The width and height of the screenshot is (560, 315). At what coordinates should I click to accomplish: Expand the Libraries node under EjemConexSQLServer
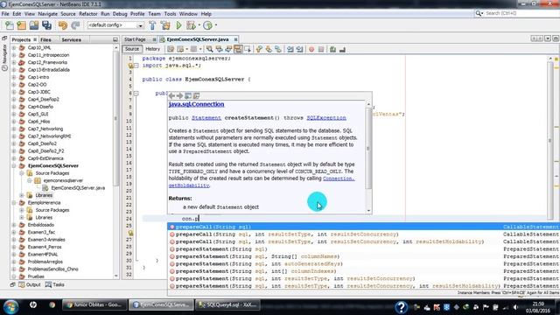click(21, 195)
